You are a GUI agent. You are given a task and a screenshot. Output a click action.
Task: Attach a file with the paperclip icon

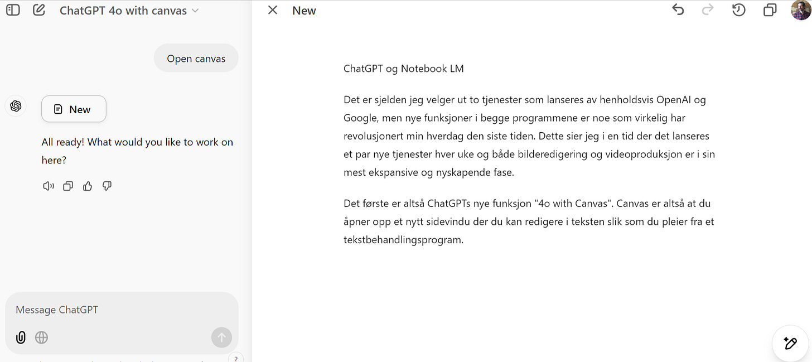[21, 337]
